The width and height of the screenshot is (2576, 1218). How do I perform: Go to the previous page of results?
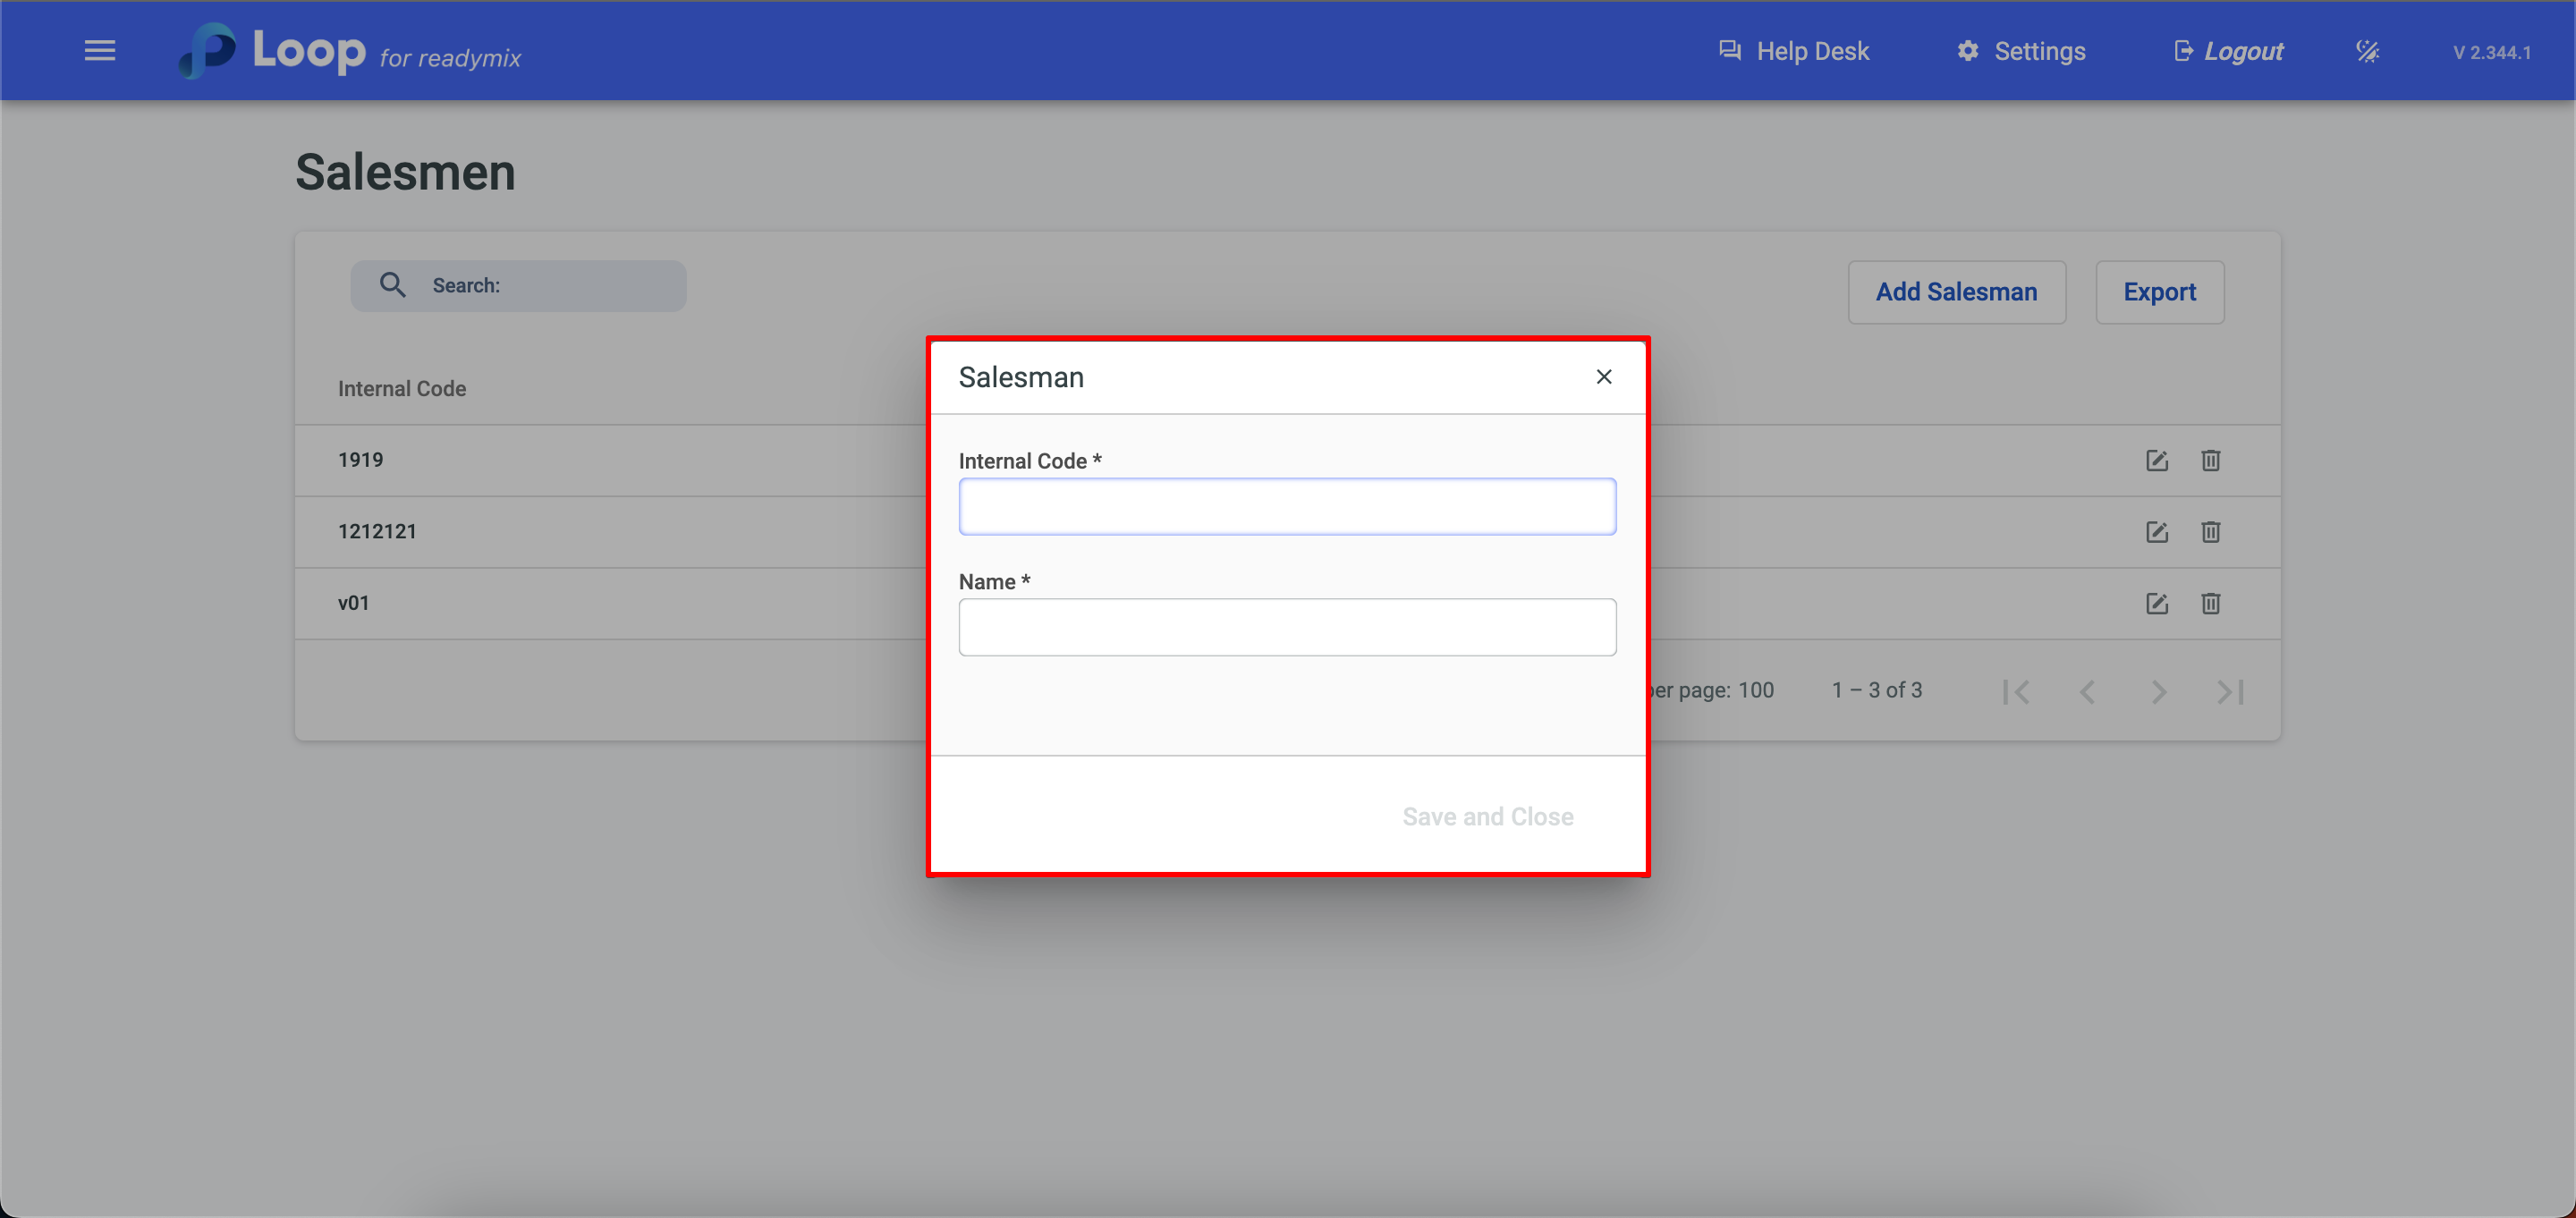2087,691
